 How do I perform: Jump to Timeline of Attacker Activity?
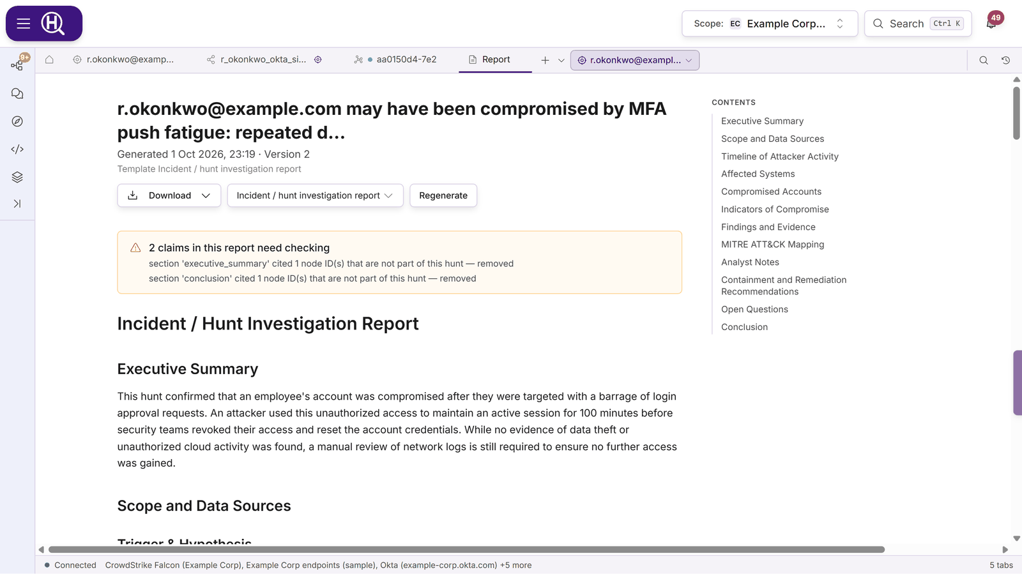point(779,156)
